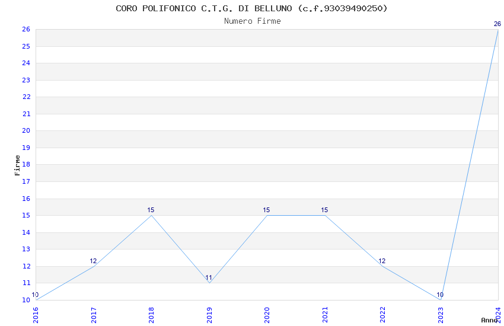Screen dimensions: 504x326
Task: Click y-axis tick value 13
Action: (x=26, y=249)
